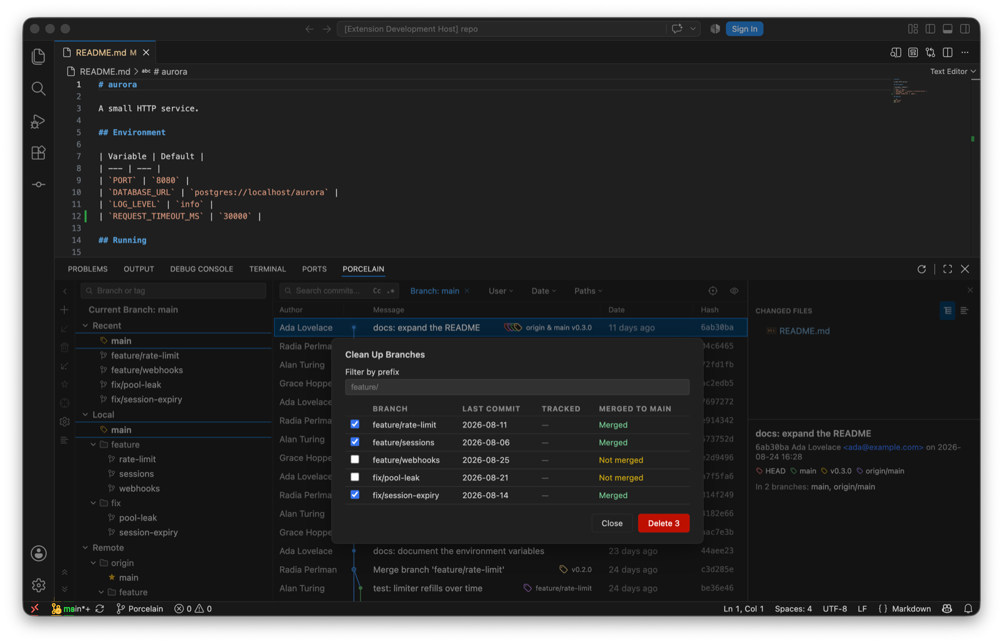Open preview to the side icon
The width and height of the screenshot is (1003, 644).
896,53
